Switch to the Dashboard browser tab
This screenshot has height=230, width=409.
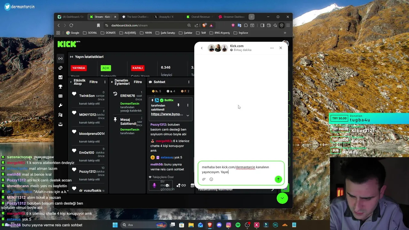71,17
